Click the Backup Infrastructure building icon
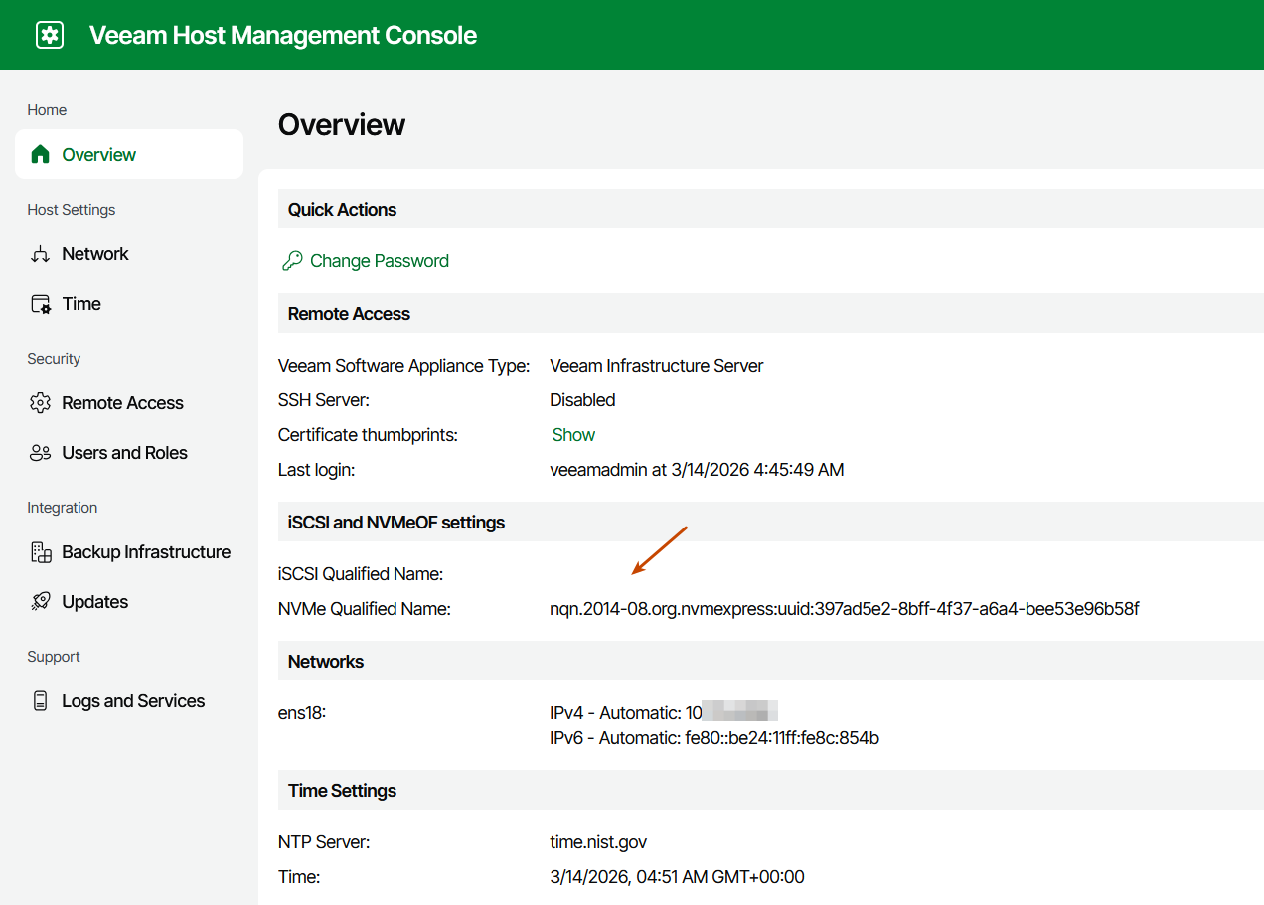Image resolution: width=1264 pixels, height=905 pixels. point(40,552)
